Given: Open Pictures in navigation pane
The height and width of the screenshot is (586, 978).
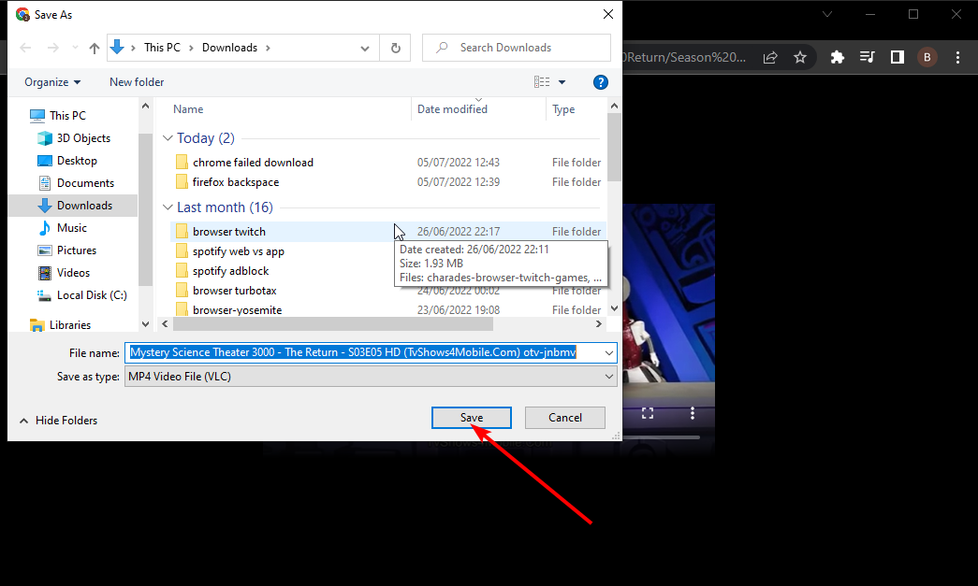Looking at the screenshot, I should tap(76, 250).
